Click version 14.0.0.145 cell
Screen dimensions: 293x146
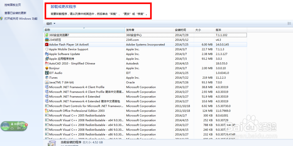click(222, 45)
